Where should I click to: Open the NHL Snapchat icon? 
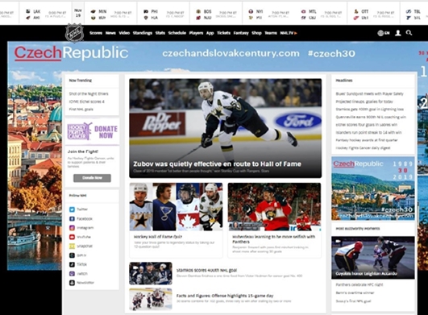point(72,246)
